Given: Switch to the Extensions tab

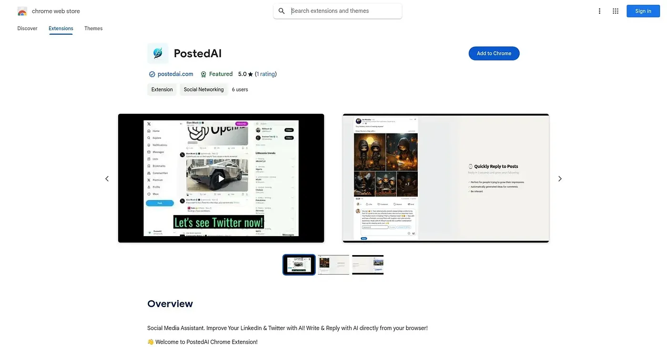Looking at the screenshot, I should pyautogui.click(x=61, y=29).
